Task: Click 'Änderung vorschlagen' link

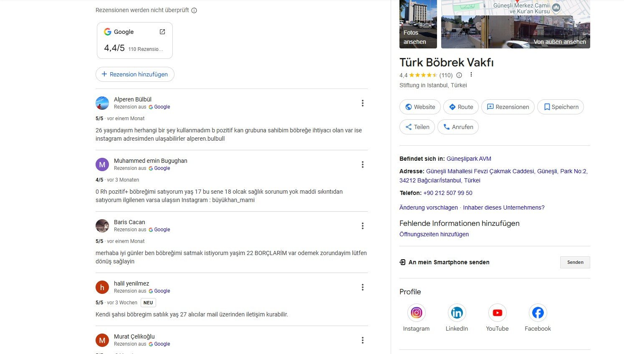Action: click(x=429, y=207)
